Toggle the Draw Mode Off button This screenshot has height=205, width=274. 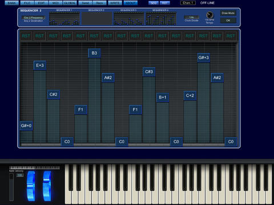(228, 20)
